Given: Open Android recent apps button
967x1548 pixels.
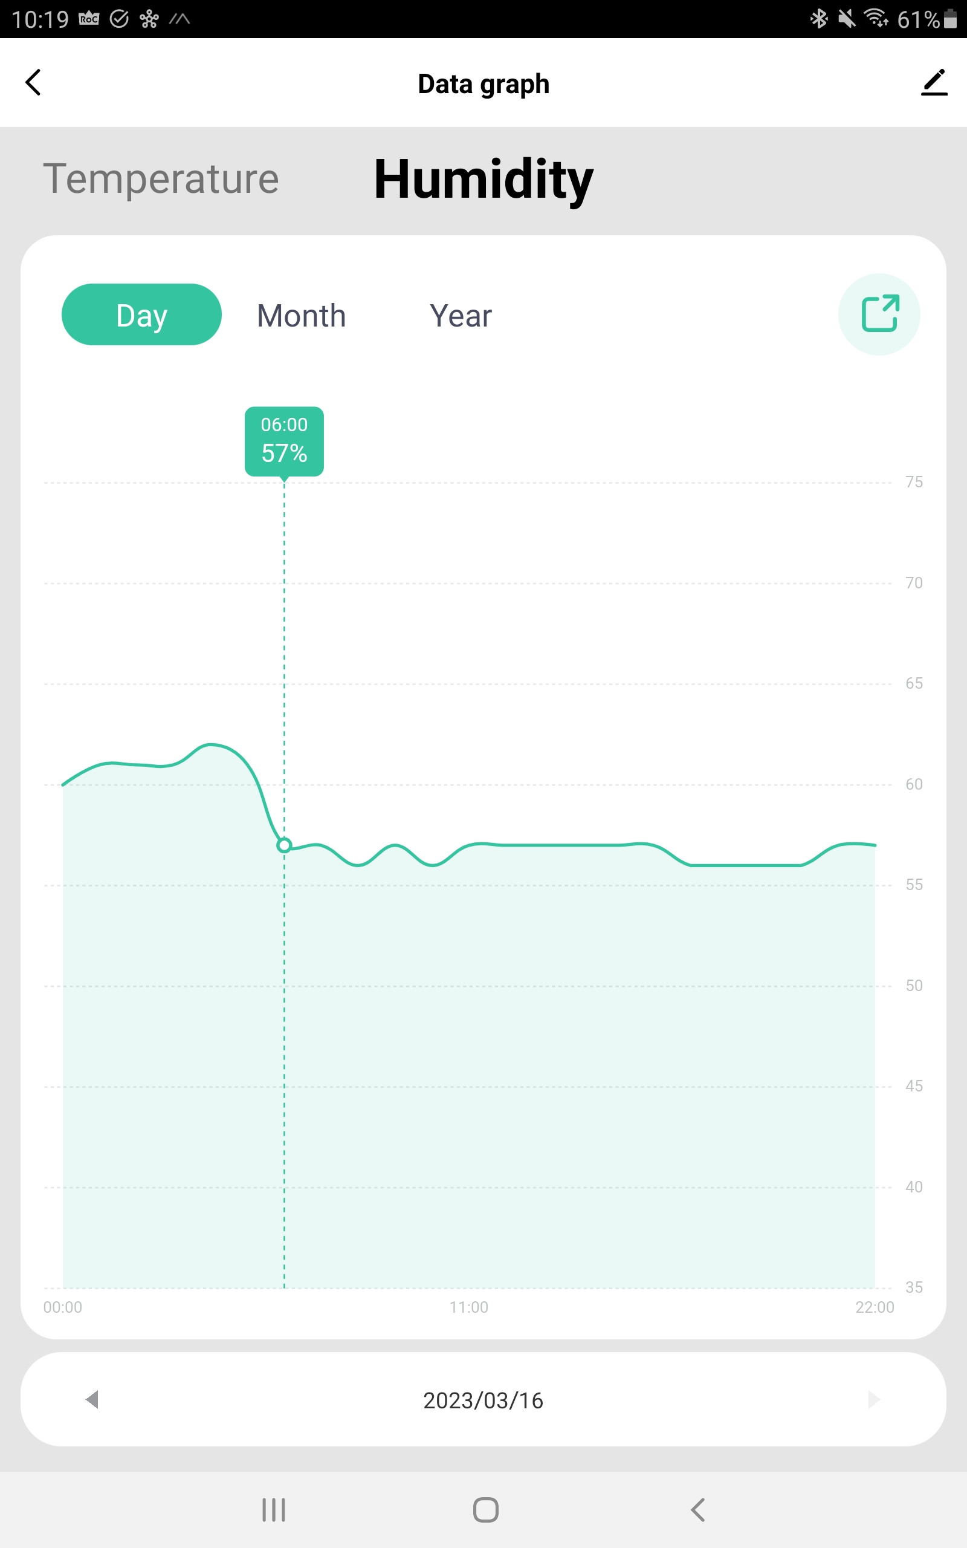Looking at the screenshot, I should (274, 1510).
